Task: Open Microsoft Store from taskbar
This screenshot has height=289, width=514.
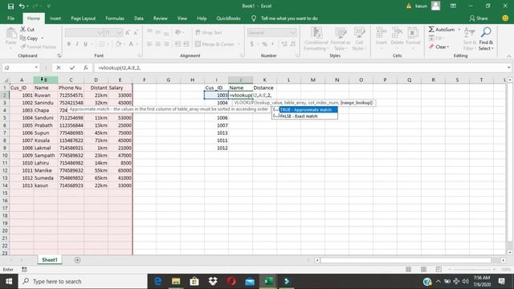Action: pos(194,281)
